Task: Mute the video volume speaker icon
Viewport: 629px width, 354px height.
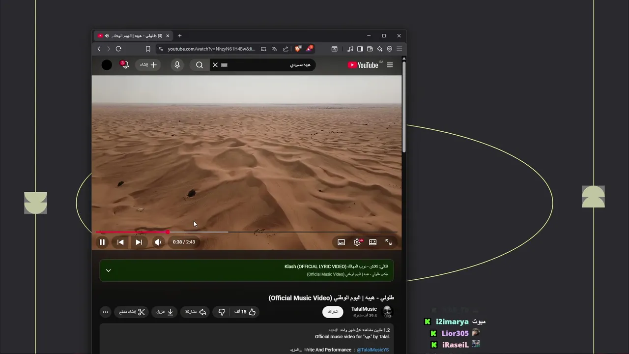Action: 158,242
